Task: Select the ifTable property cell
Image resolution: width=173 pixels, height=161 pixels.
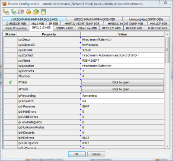Action: pyautogui.click(x=49, y=82)
